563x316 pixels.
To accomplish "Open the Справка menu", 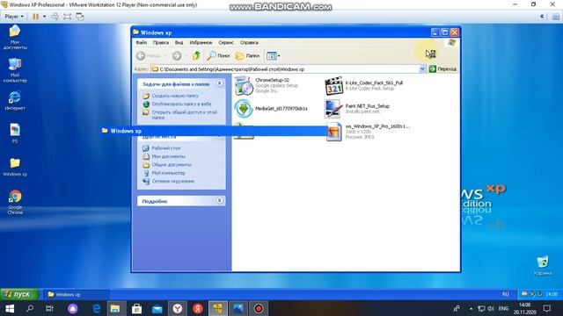I will 249,42.
